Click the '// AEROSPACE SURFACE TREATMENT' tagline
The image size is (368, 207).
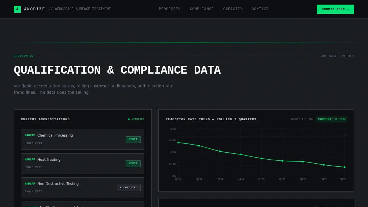pyautogui.click(x=80, y=9)
